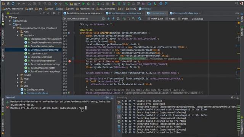
Task: Click the Open folder icon in main toolbar
Action: [3, 3]
